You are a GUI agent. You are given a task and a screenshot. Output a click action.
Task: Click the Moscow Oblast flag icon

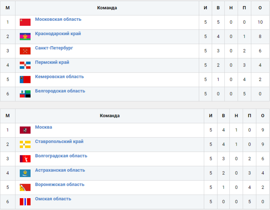pyautogui.click(x=25, y=22)
